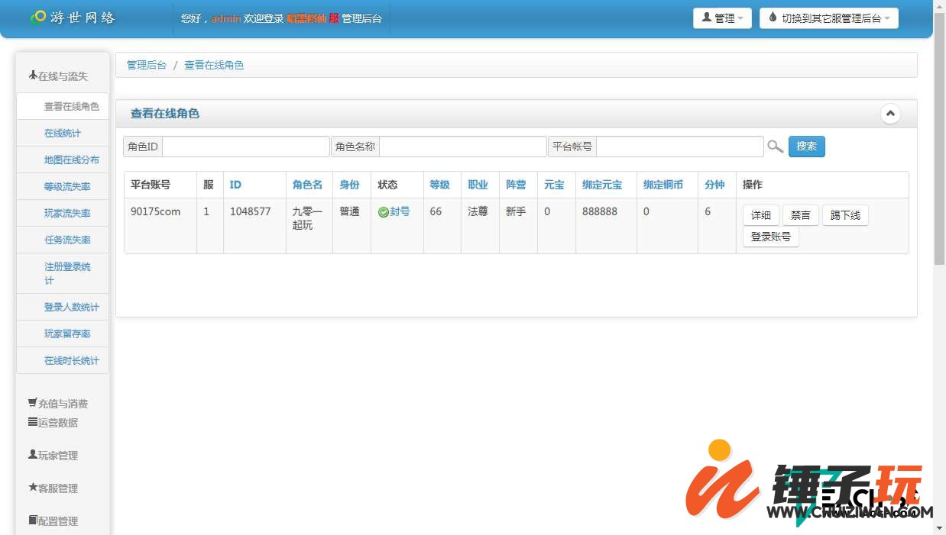Click the 禁言 button for the player
946x535 pixels.
pos(800,216)
